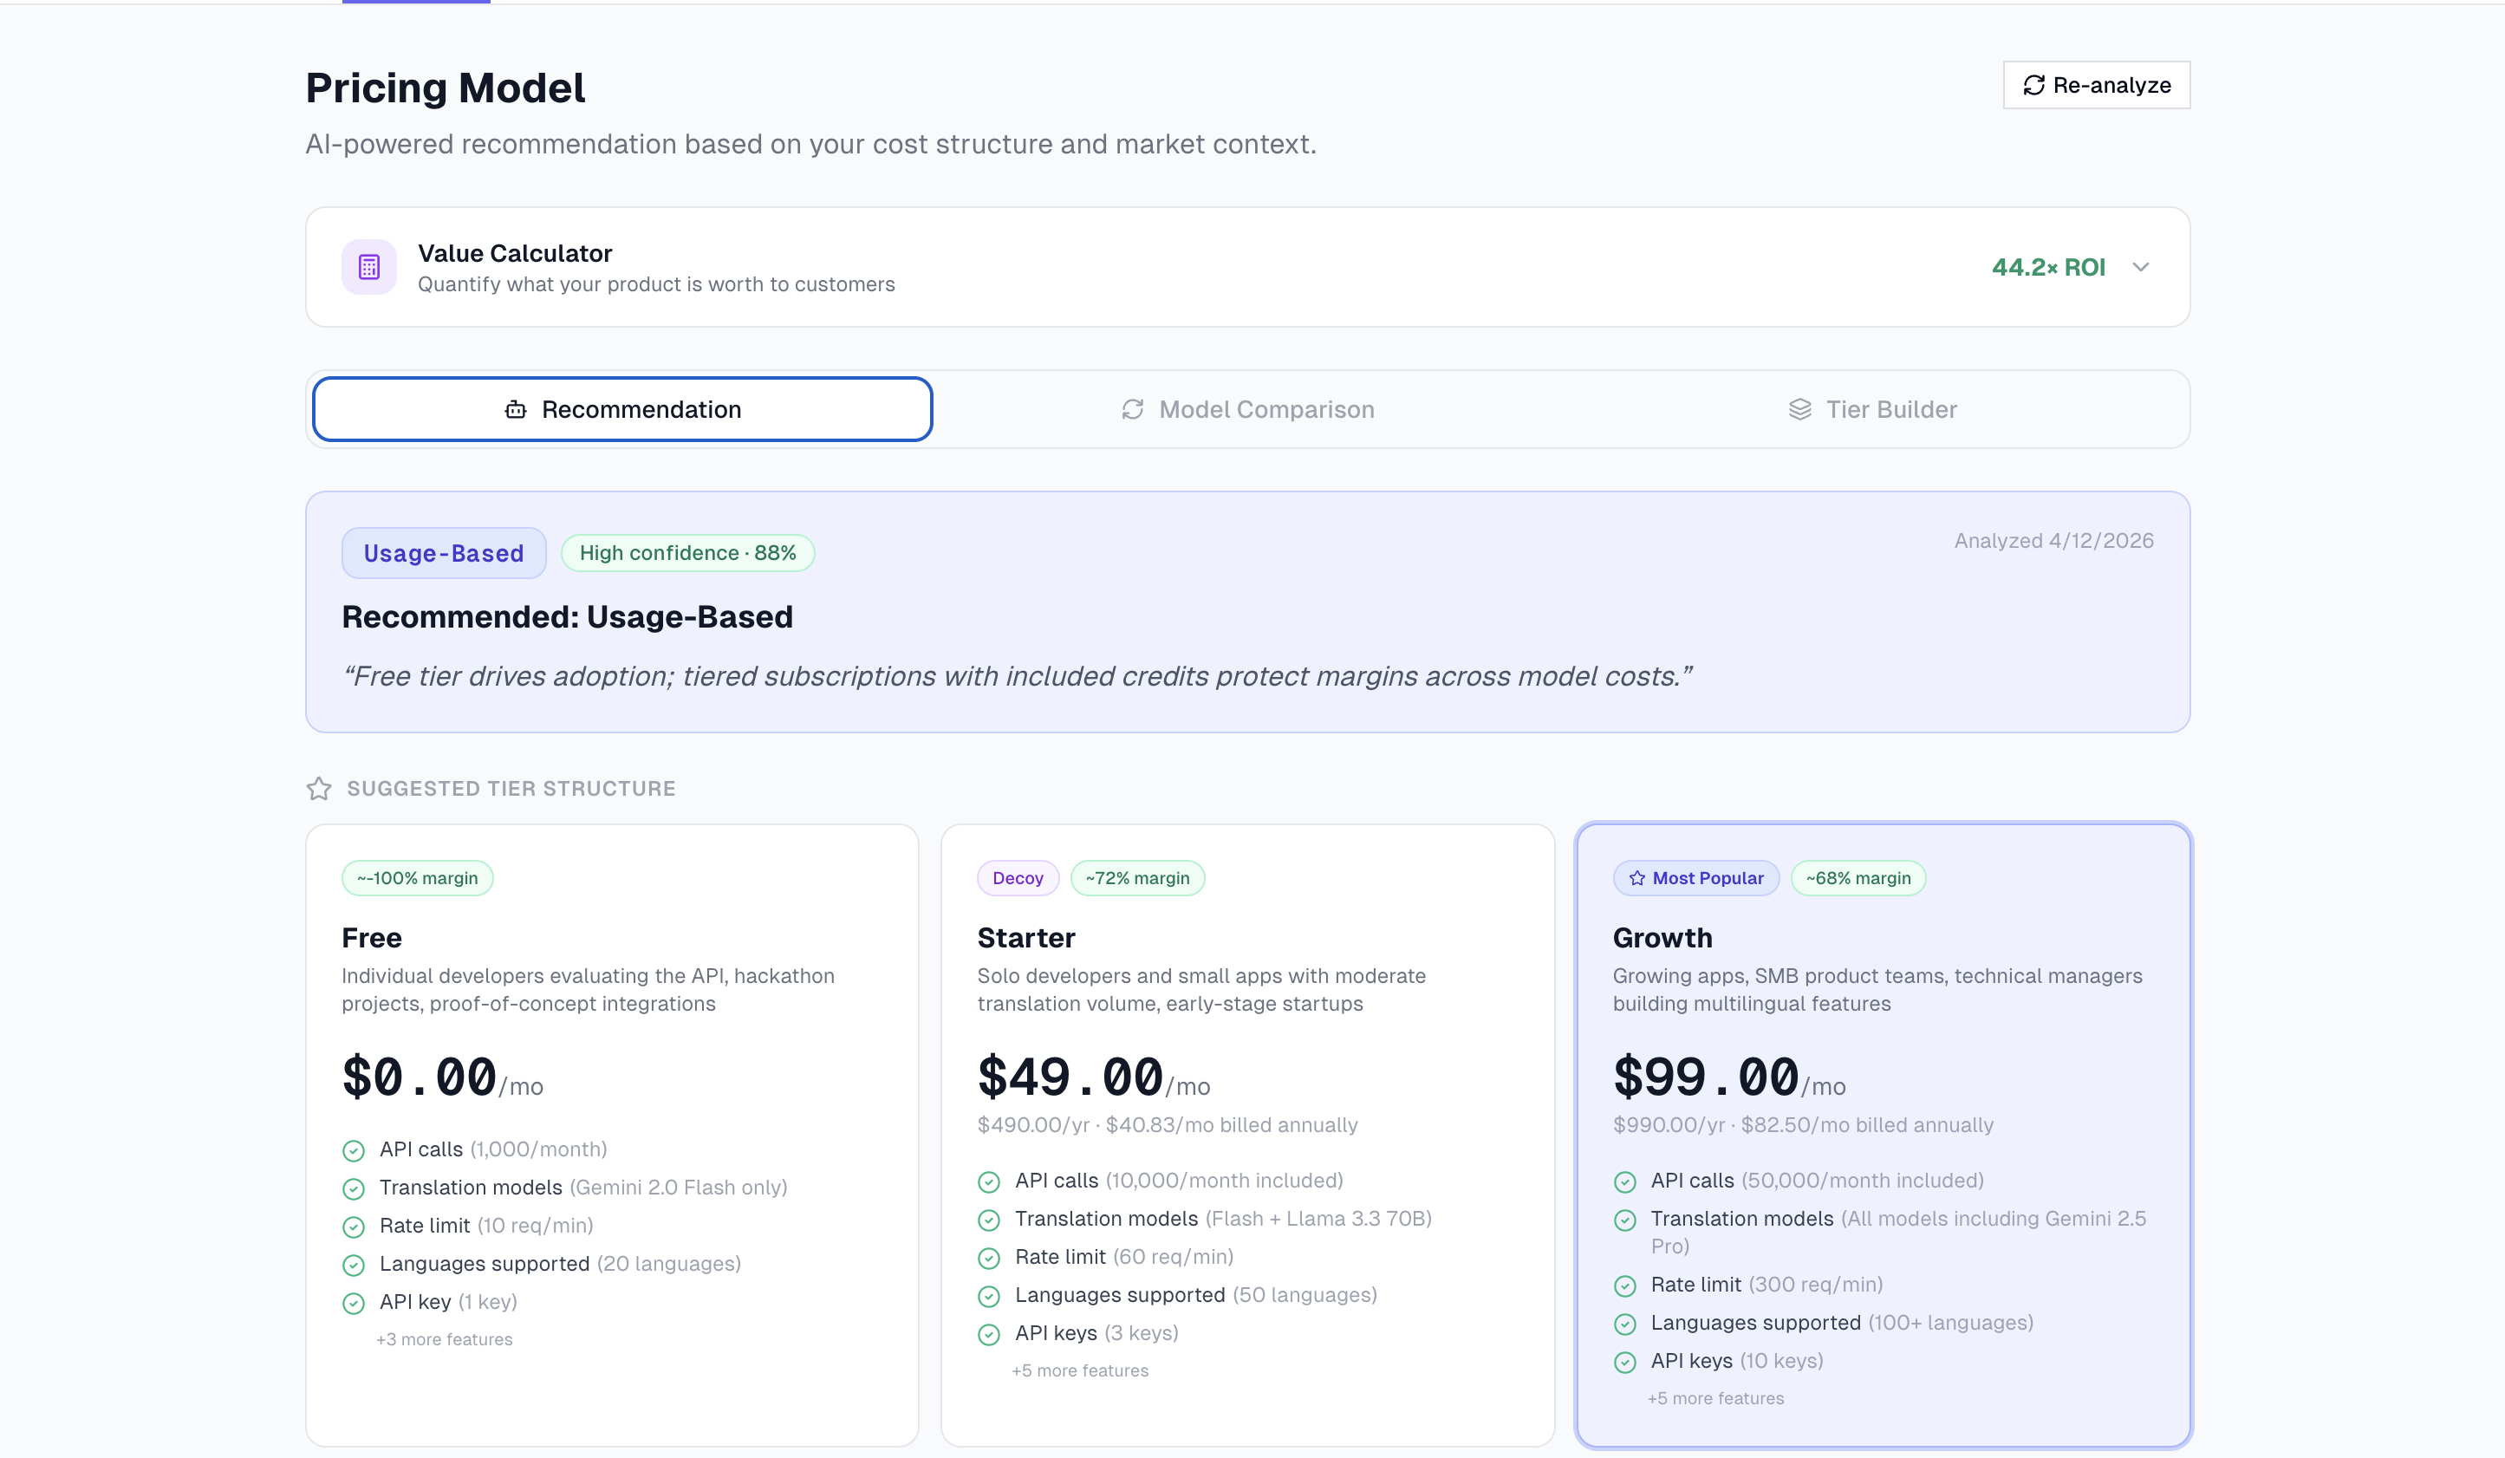Switch to the Model Comparison tab

1247,408
